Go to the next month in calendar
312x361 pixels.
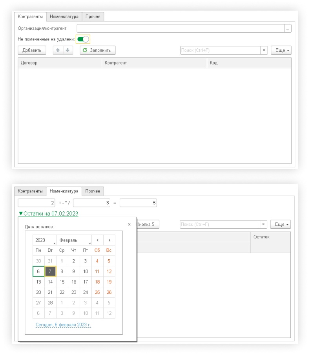tap(109, 240)
